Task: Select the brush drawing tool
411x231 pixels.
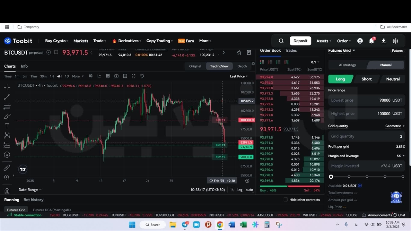Action: pyautogui.click(x=7, y=116)
